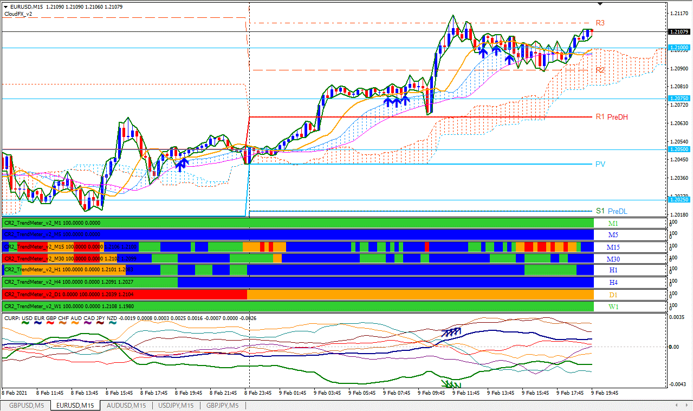Click the CloudFX_v2 indicator label
The image size is (693, 411).
pos(17,14)
